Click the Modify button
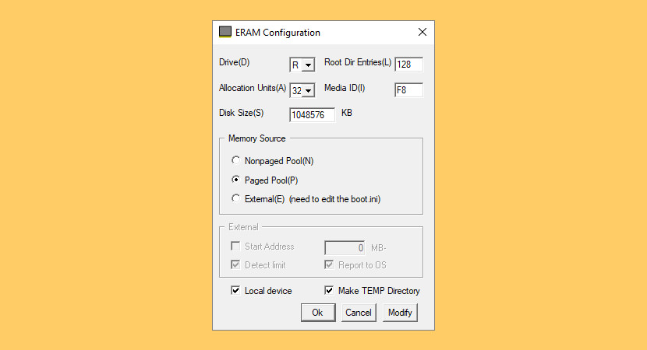The height and width of the screenshot is (350, 647). (400, 313)
